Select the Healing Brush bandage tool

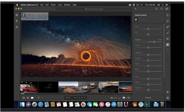point(168,27)
